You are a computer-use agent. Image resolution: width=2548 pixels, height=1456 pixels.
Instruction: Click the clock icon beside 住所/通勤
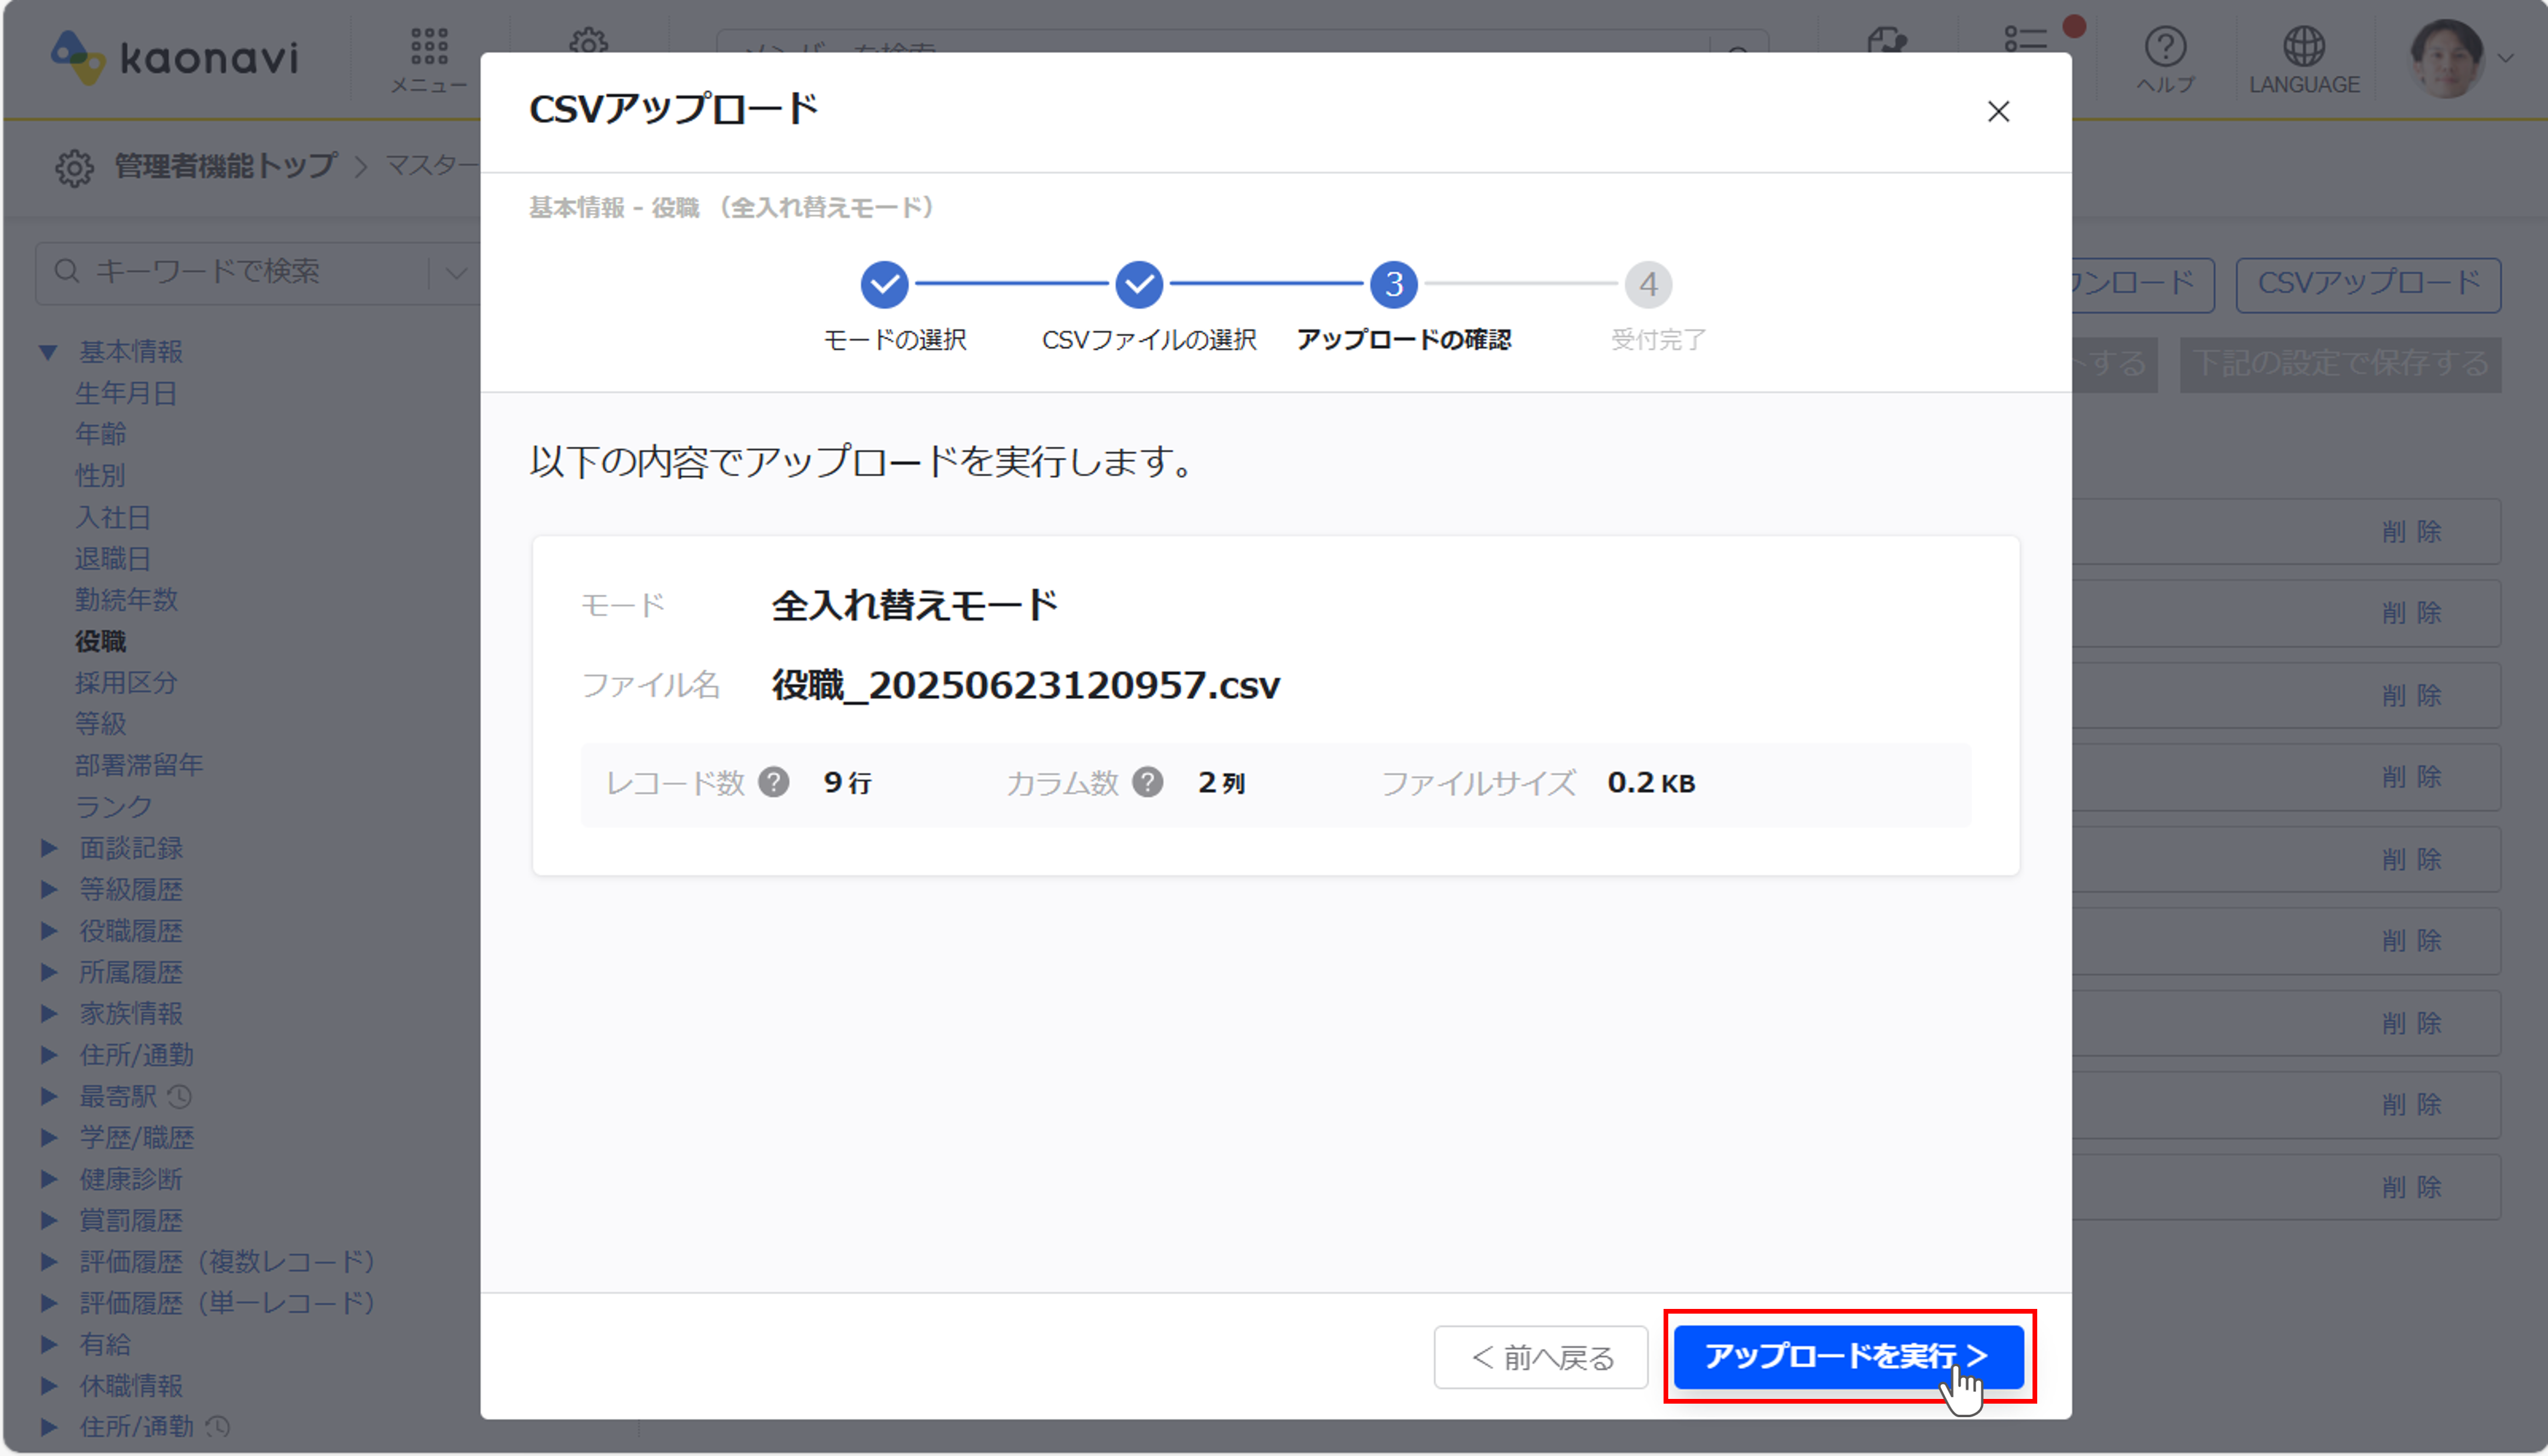point(218,1427)
